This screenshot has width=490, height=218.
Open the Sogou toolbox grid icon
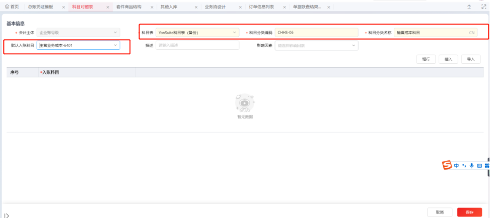coord(487,166)
